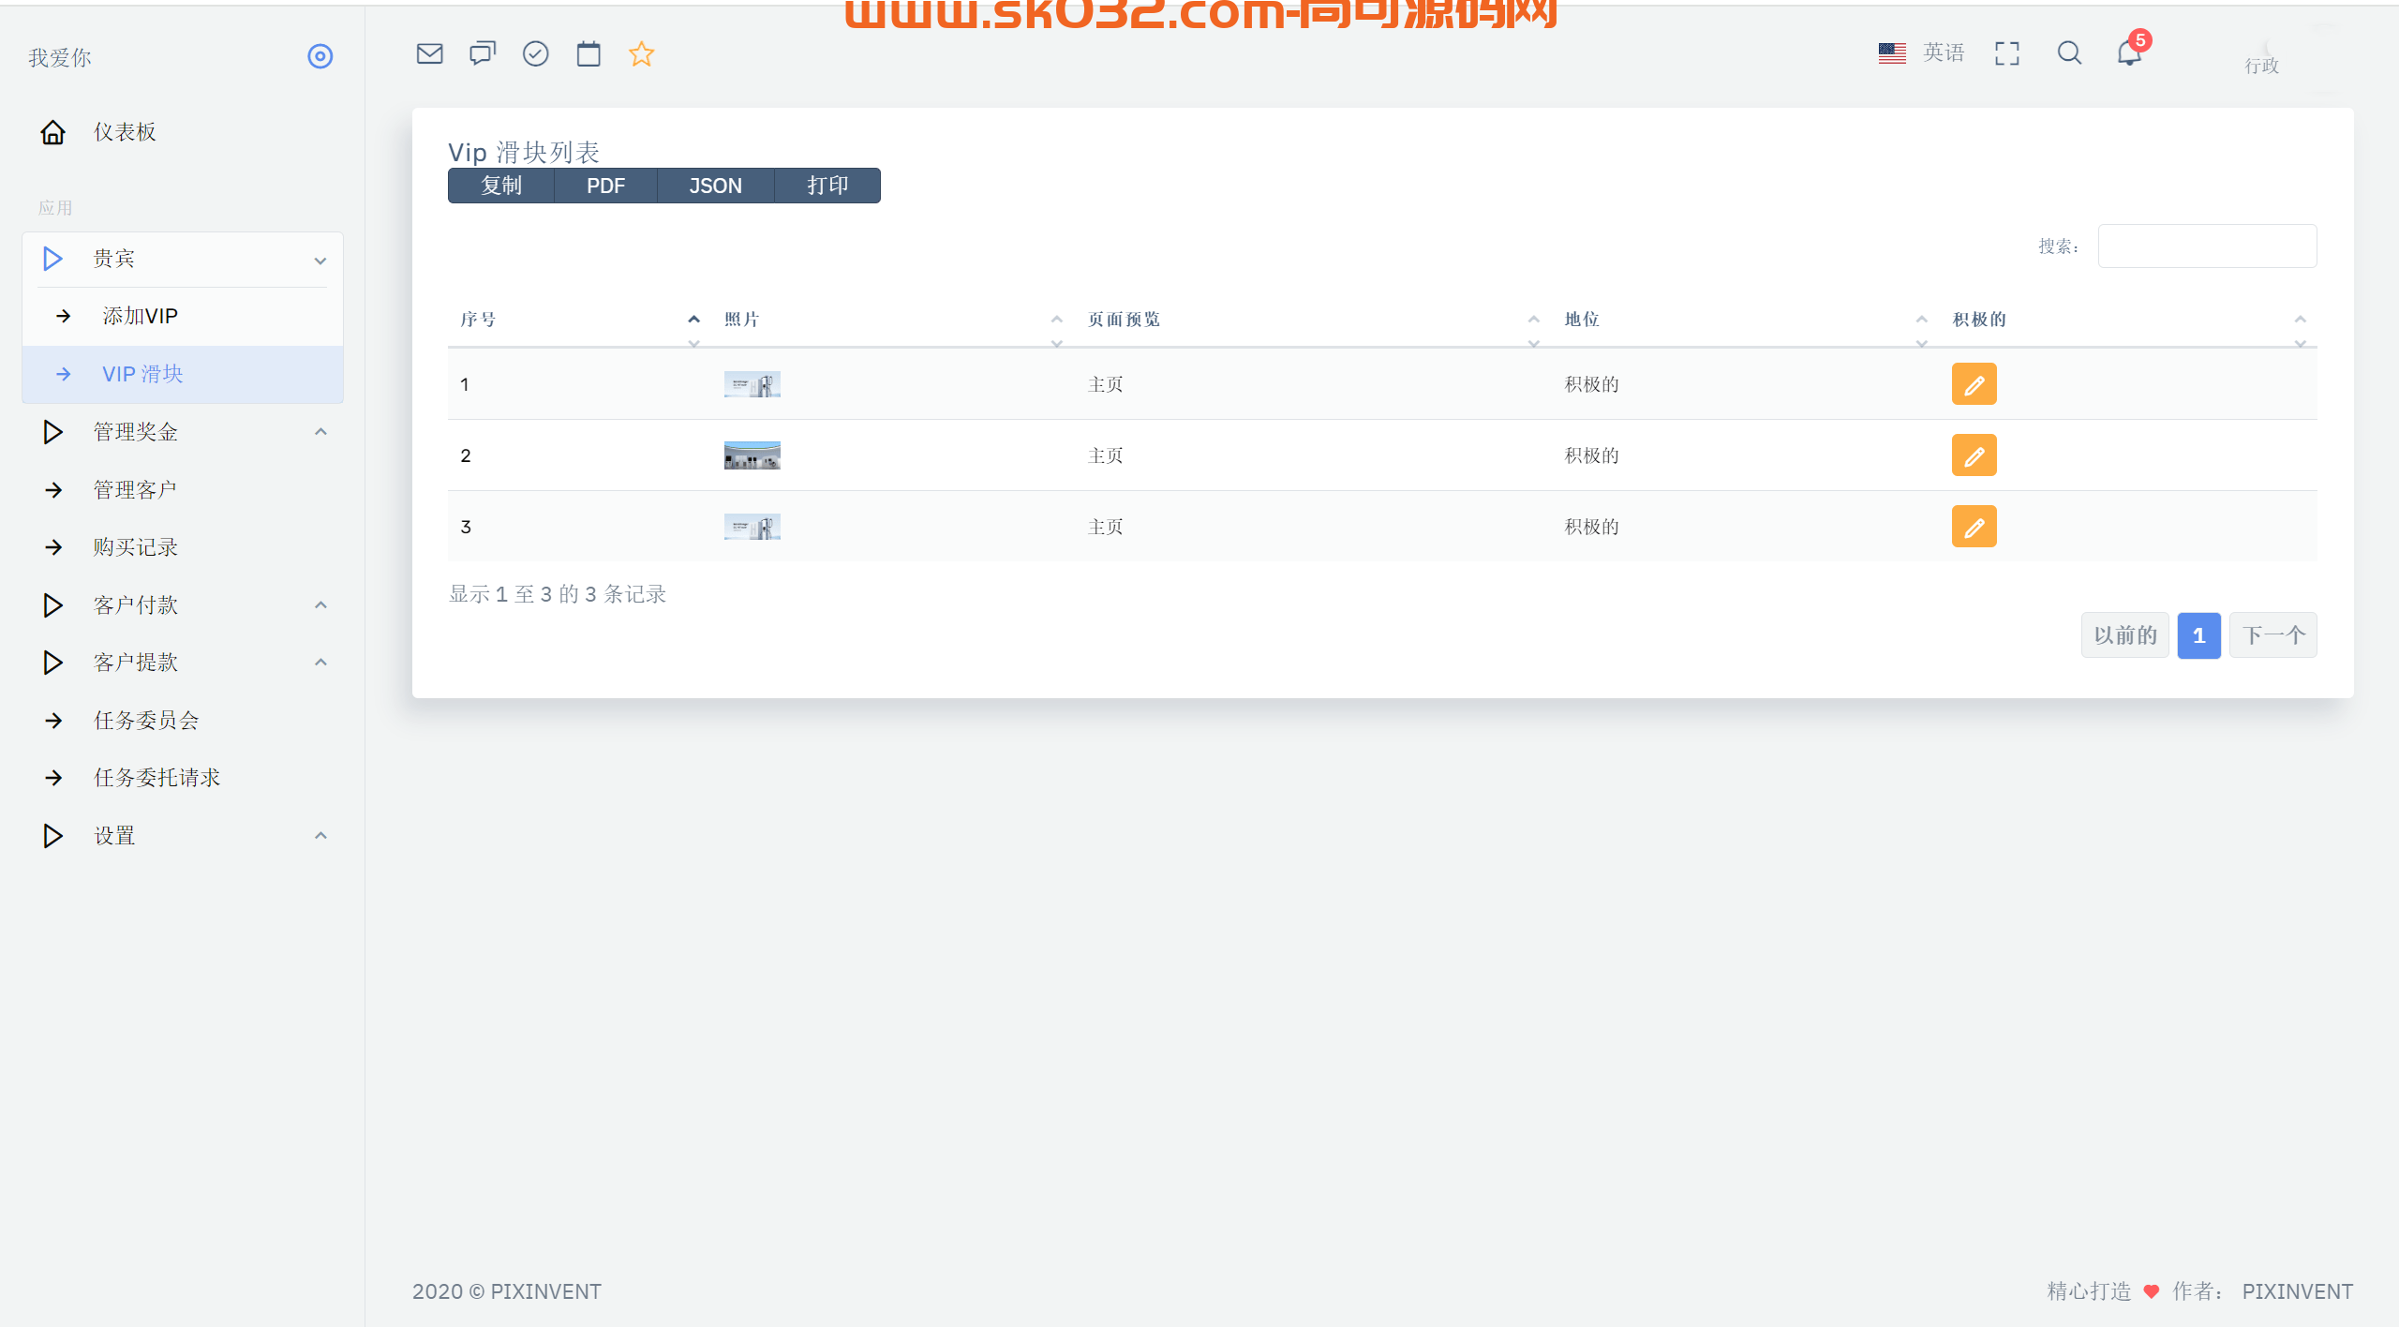Viewport: 2399px width, 1327px height.
Task: Sort table by 积极的 column header
Action: tap(2128, 320)
